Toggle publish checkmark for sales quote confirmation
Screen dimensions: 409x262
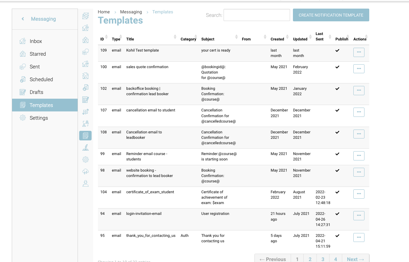337,67
